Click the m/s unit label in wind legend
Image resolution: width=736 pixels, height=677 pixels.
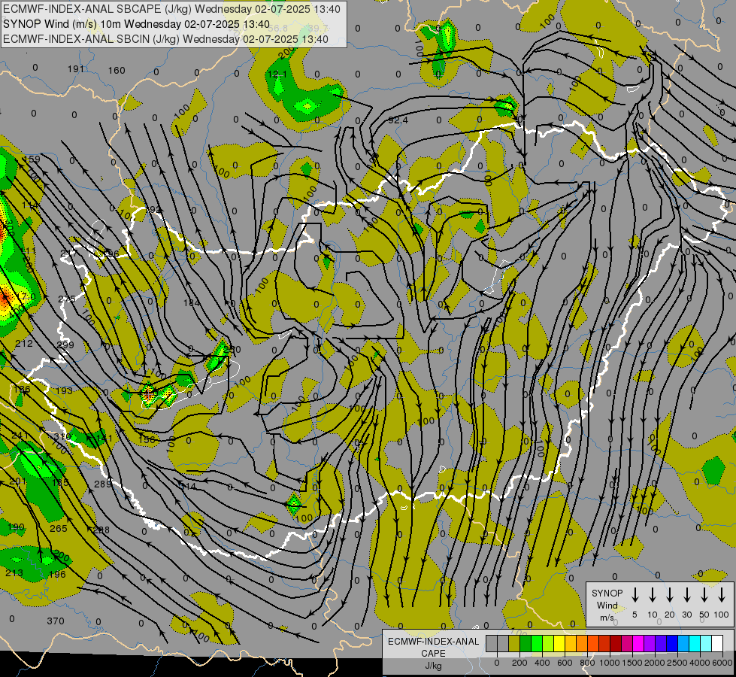tap(607, 618)
